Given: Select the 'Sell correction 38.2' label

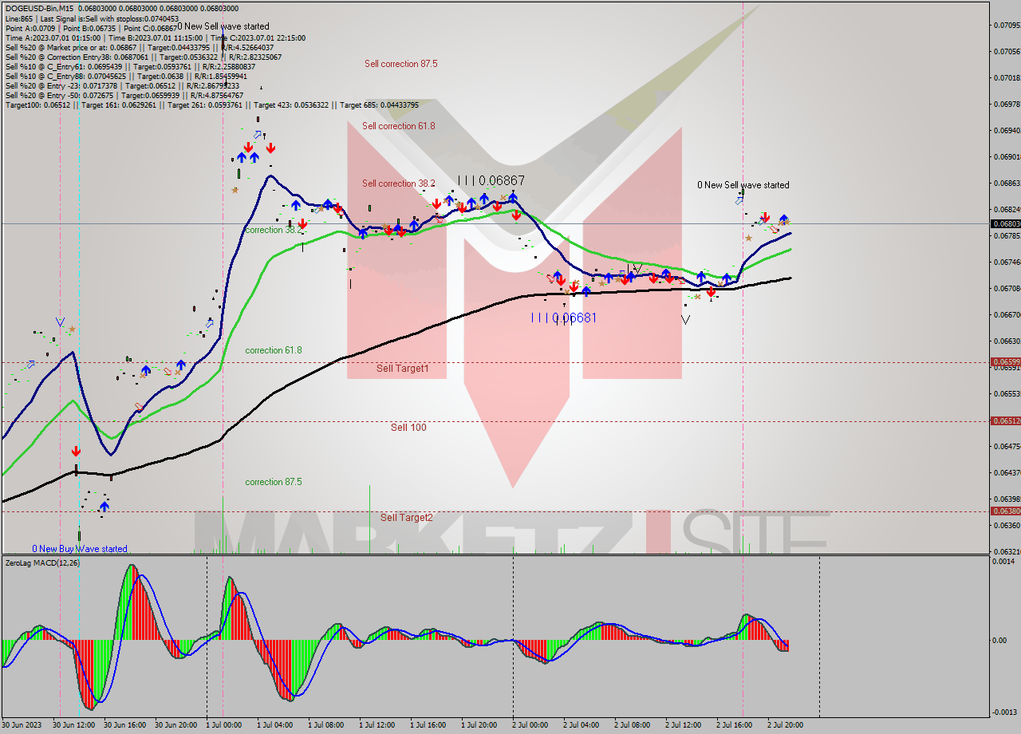Looking at the screenshot, I should pyautogui.click(x=399, y=183).
